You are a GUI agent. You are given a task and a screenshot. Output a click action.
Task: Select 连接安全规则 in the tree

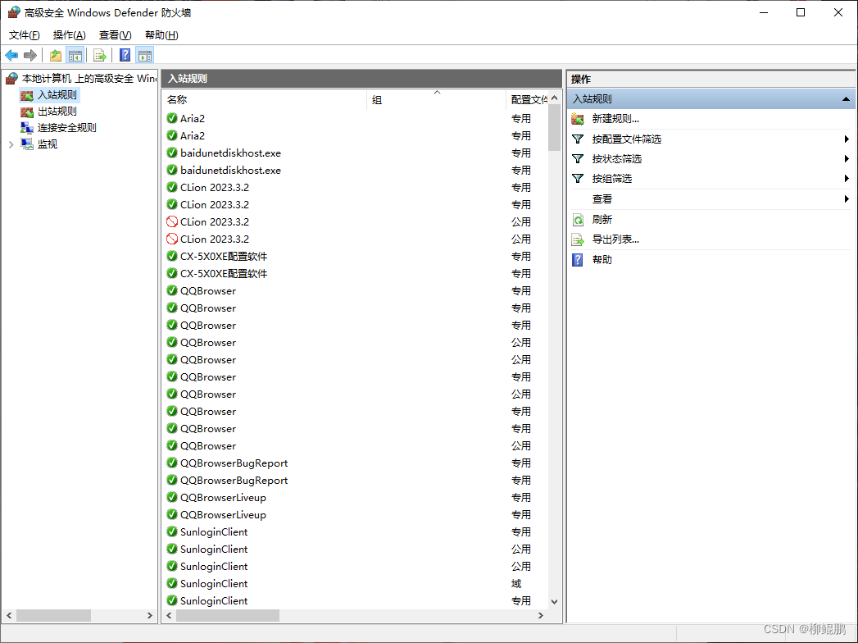66,128
